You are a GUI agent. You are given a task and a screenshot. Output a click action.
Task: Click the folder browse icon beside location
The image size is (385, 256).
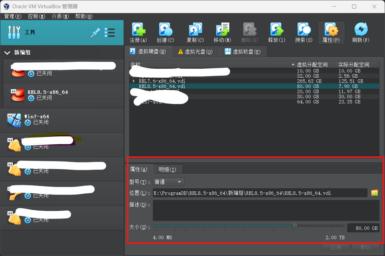click(x=374, y=193)
